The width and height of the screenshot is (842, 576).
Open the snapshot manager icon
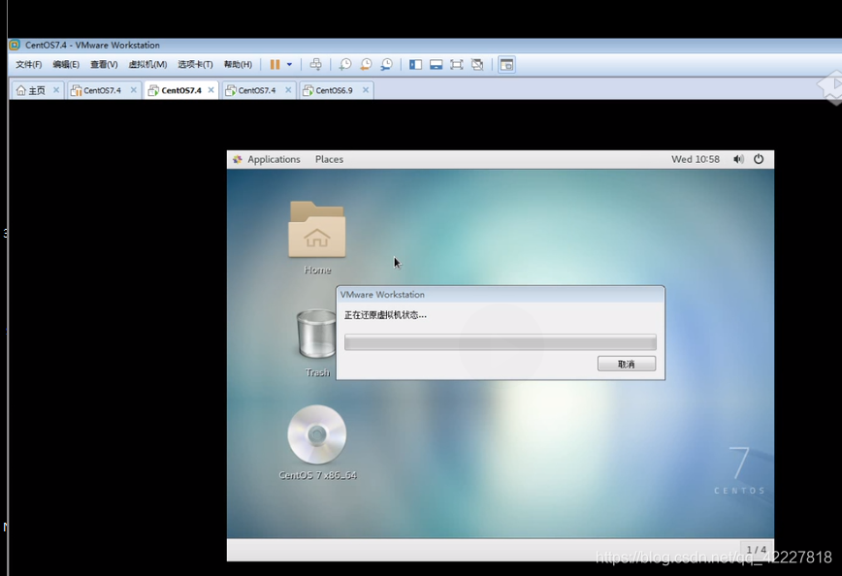point(386,64)
